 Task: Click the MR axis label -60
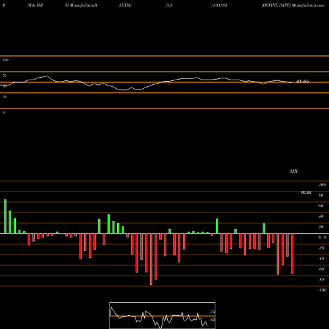(x=321, y=269)
